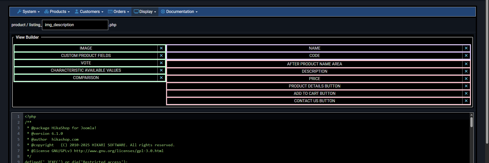Viewport: 489px width, 163px height.
Task: Click the code editor scrollbar thumb
Action: 471,122
